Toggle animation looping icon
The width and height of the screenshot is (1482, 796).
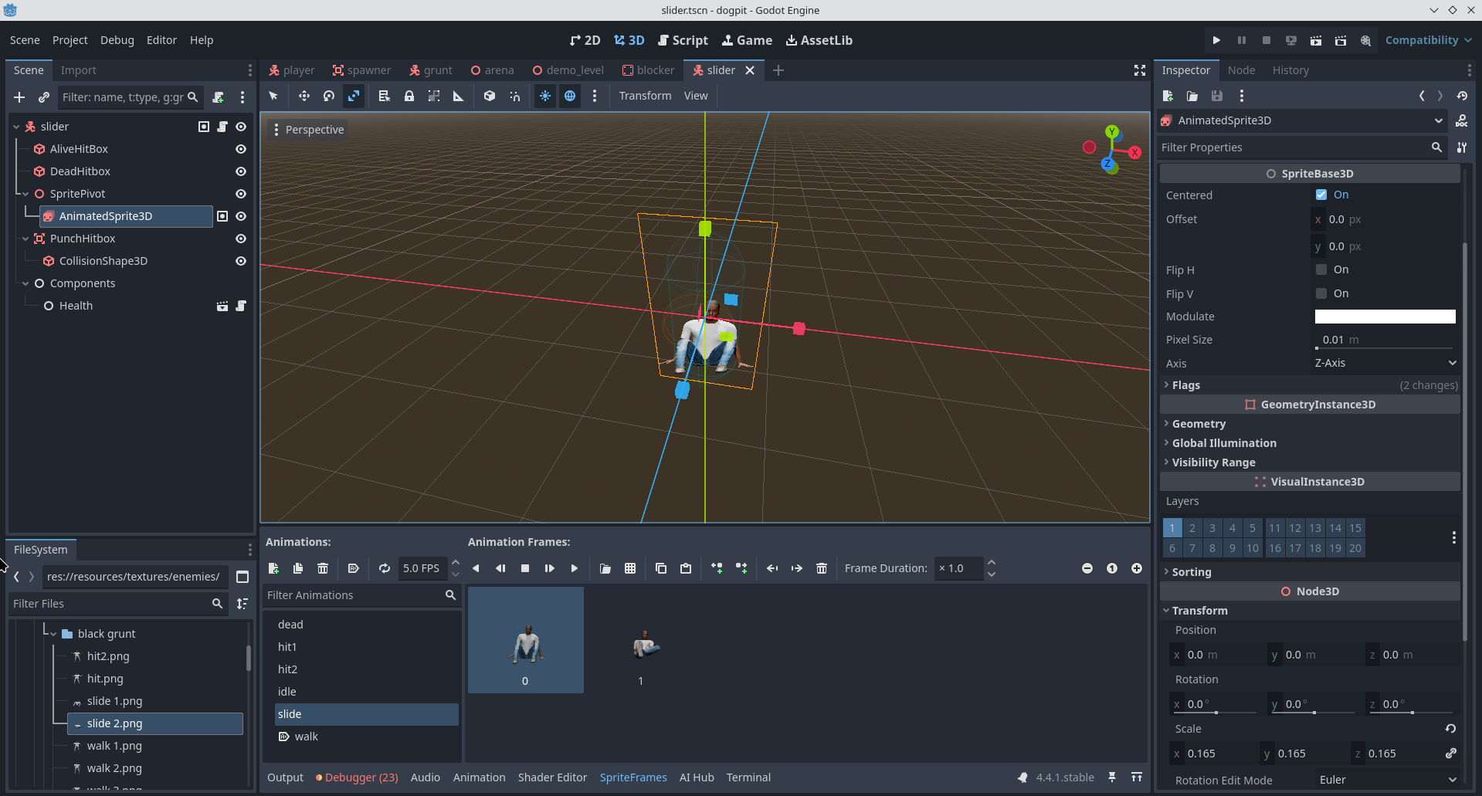[x=385, y=568]
